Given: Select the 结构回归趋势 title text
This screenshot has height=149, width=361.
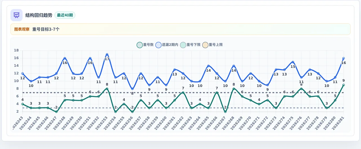Looking at the screenshot, I should coord(39,15).
